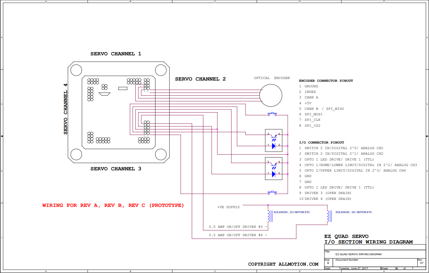429x273 pixels.
Task: Select the date Tuesday, June 27, 2017
Action: (x=353, y=269)
